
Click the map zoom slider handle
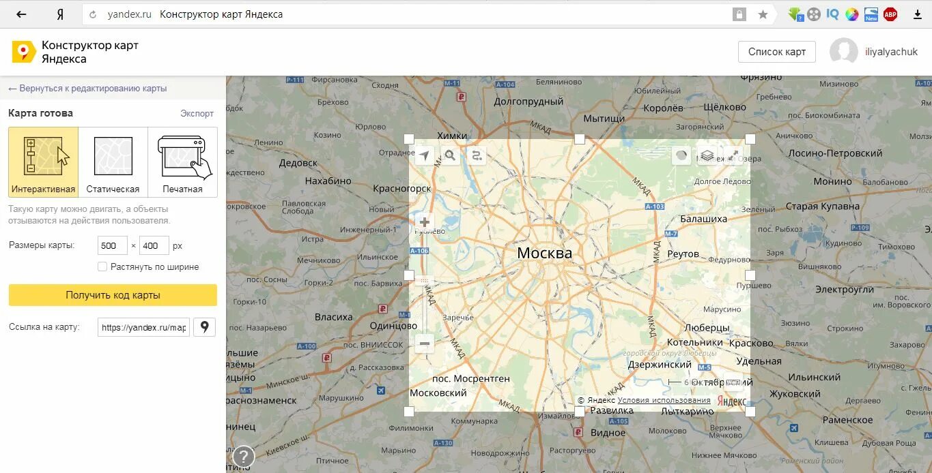coord(424,280)
